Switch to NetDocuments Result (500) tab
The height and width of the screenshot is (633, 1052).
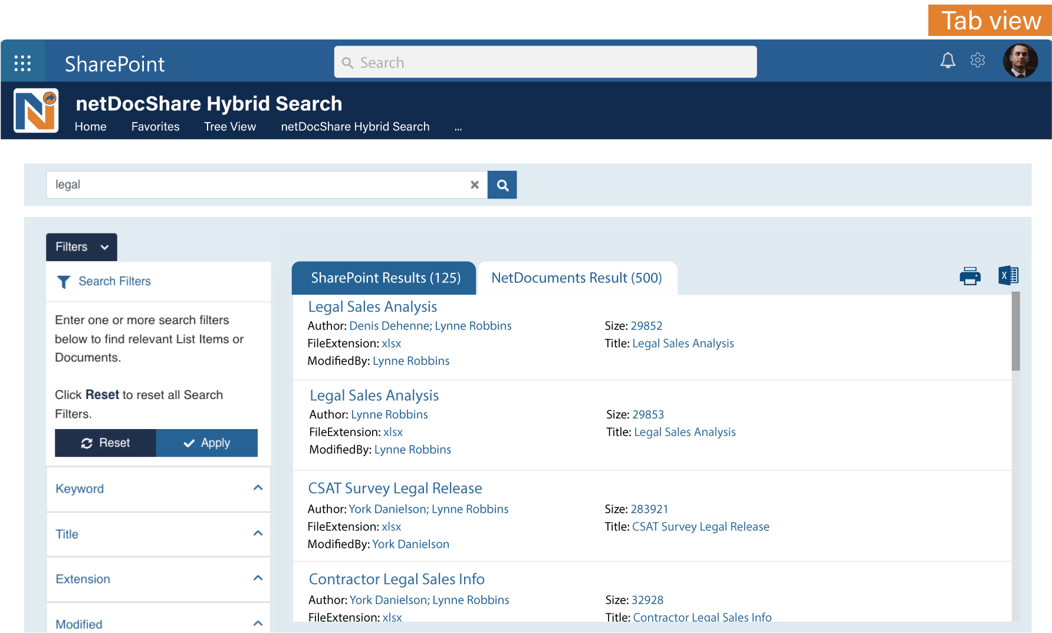pos(577,278)
